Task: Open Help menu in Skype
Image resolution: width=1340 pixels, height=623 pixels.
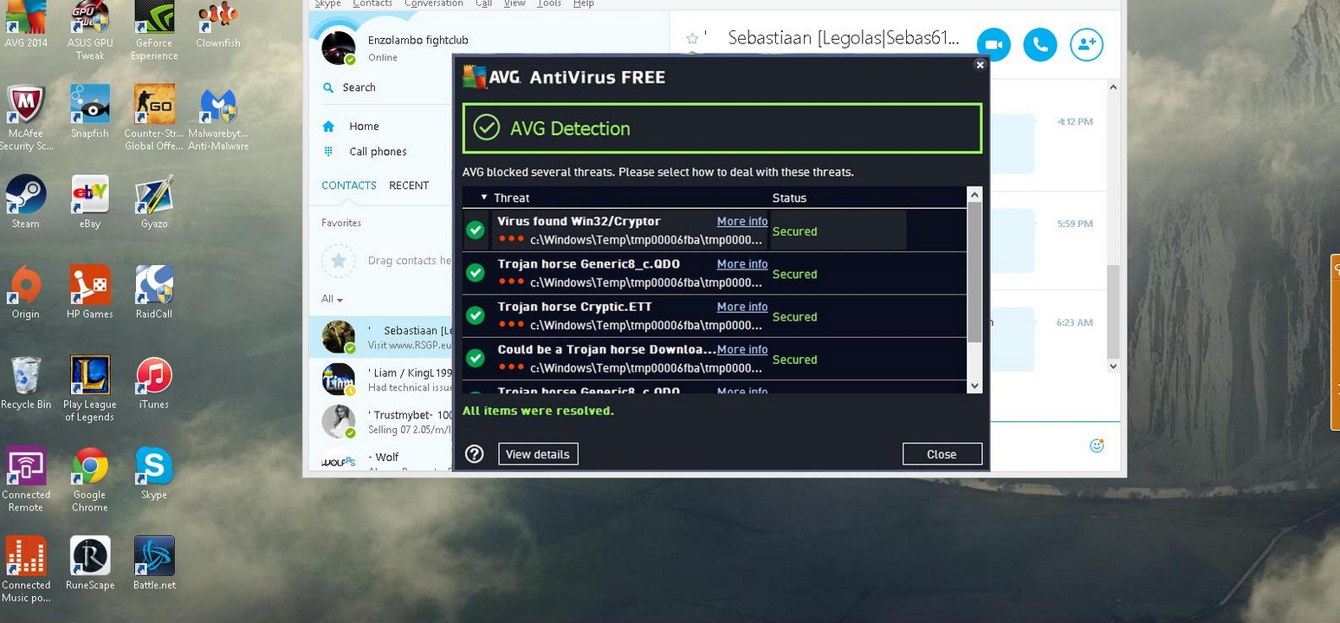Action: point(584,3)
